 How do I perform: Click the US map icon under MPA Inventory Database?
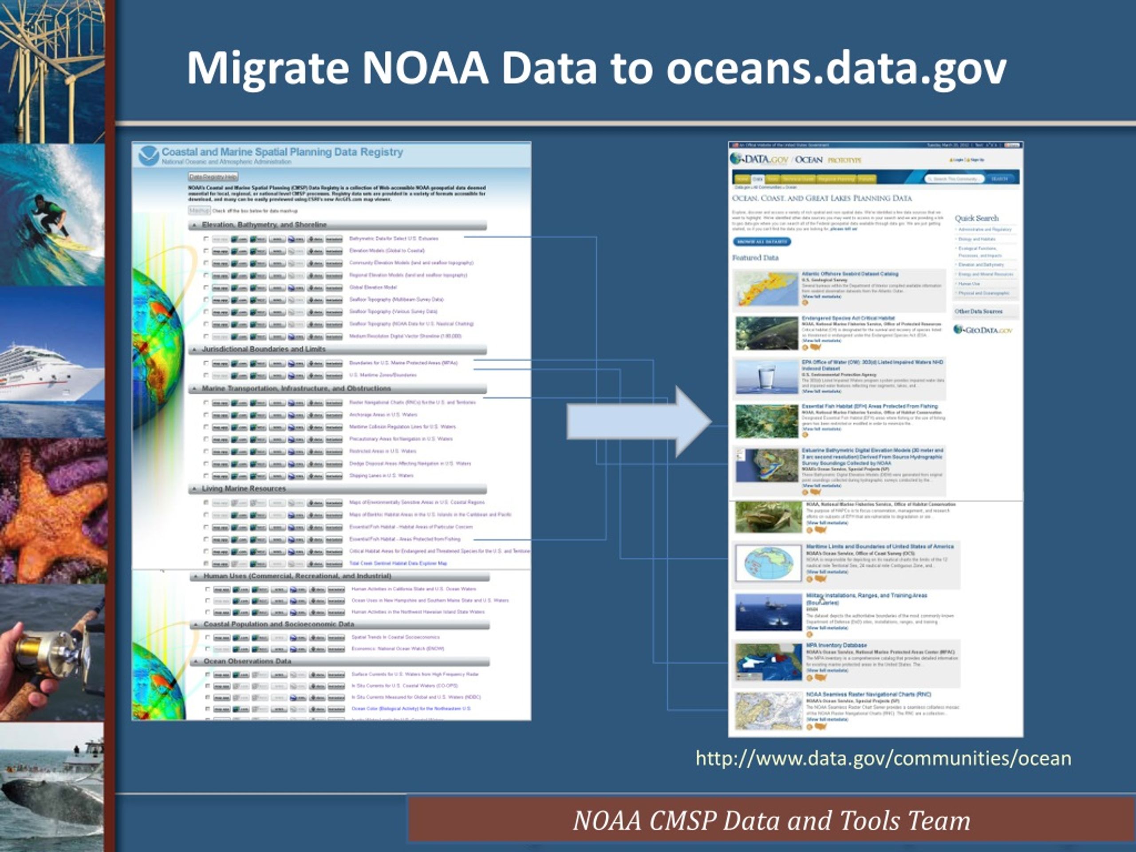point(820,678)
